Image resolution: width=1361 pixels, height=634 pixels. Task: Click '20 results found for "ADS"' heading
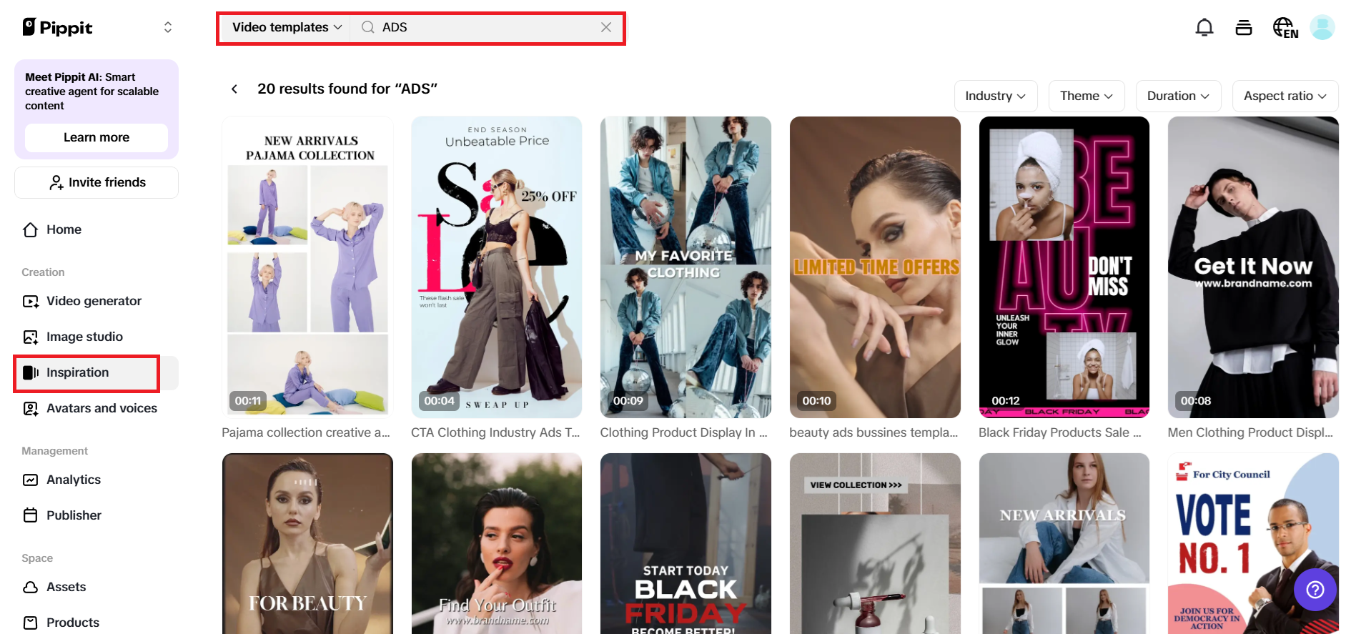pos(347,89)
